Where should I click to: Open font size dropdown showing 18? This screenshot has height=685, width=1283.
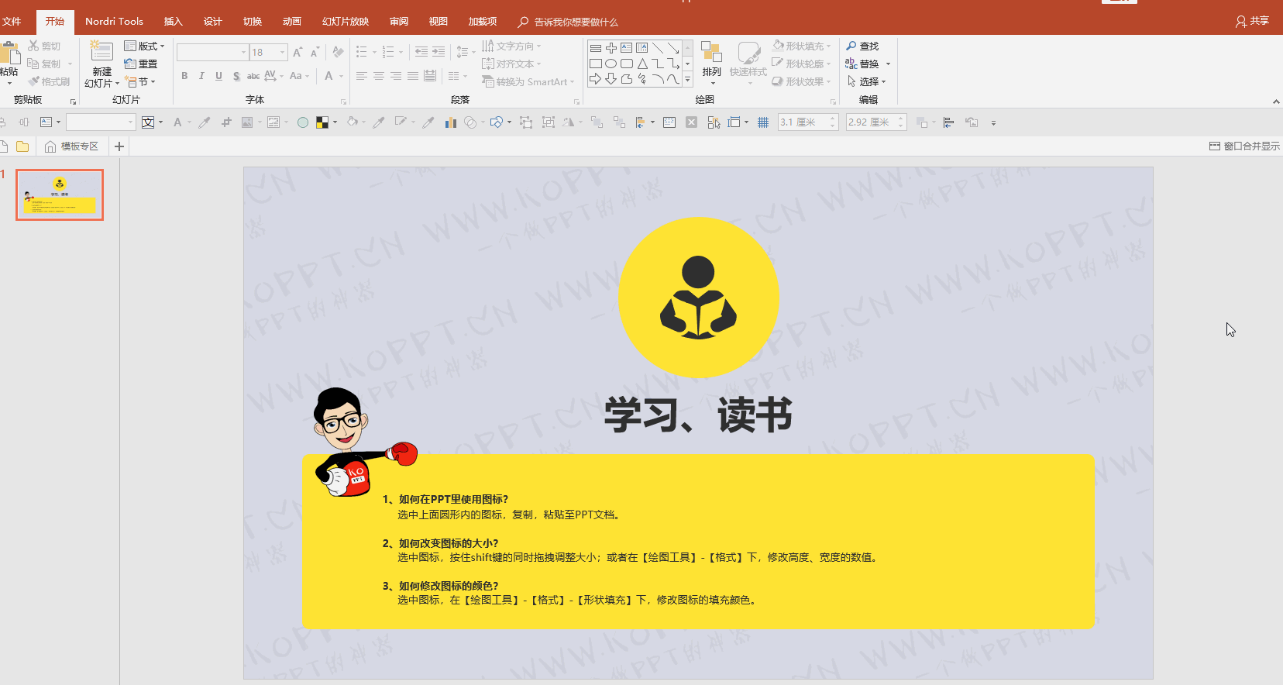tap(283, 52)
